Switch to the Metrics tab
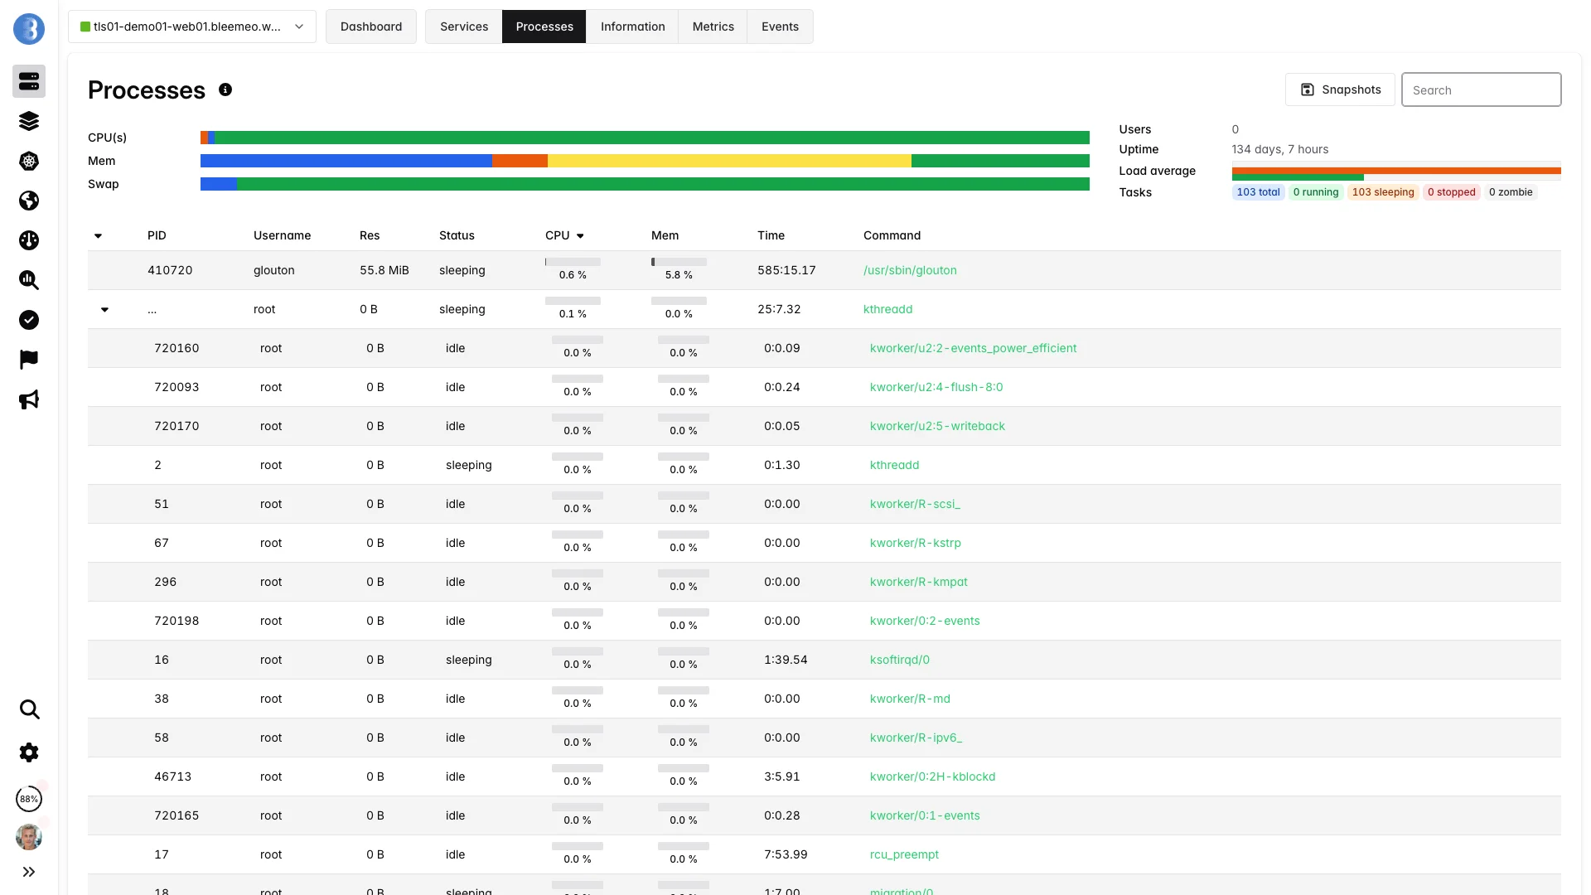The image size is (1591, 895). tap(712, 27)
